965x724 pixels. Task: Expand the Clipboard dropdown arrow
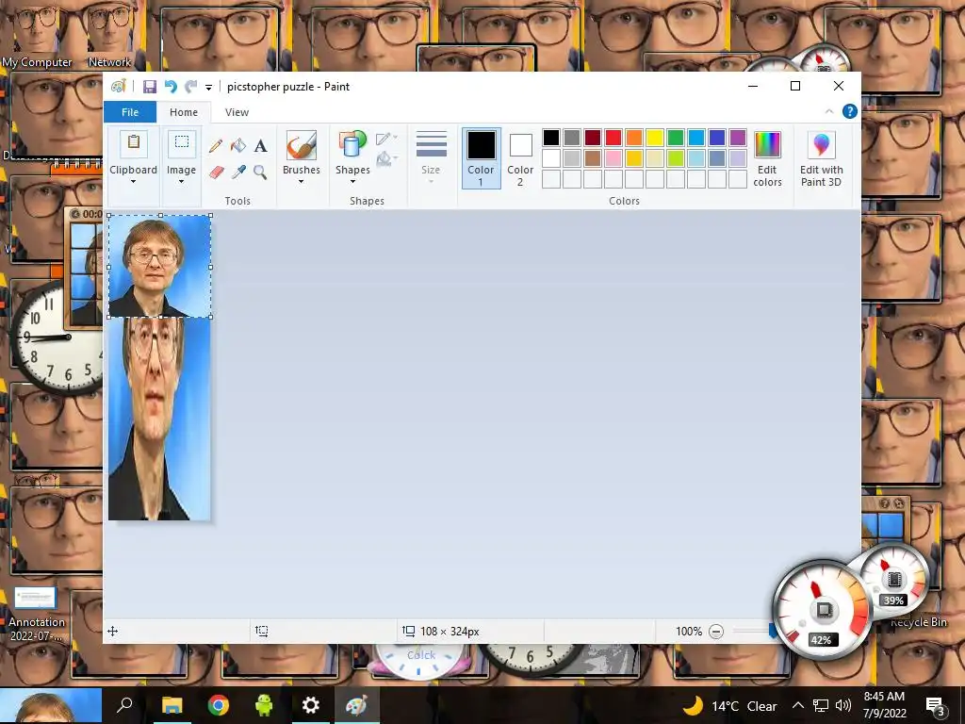pyautogui.click(x=133, y=182)
